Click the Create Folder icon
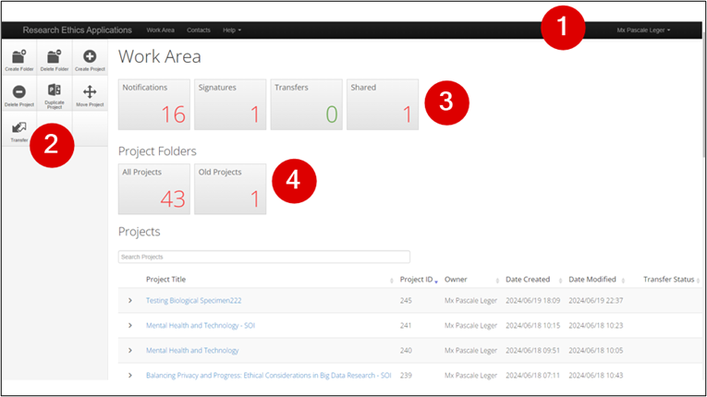This screenshot has width=707, height=397. pyautogui.click(x=18, y=59)
